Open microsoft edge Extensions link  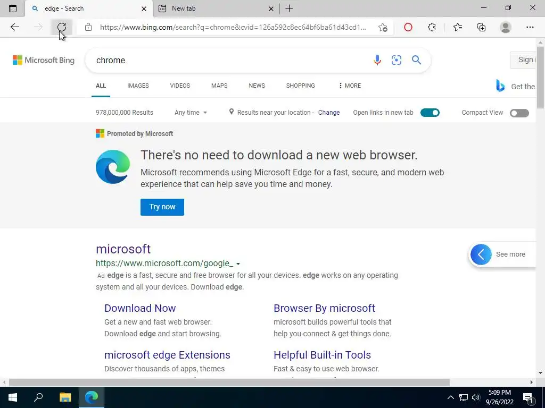tap(167, 355)
